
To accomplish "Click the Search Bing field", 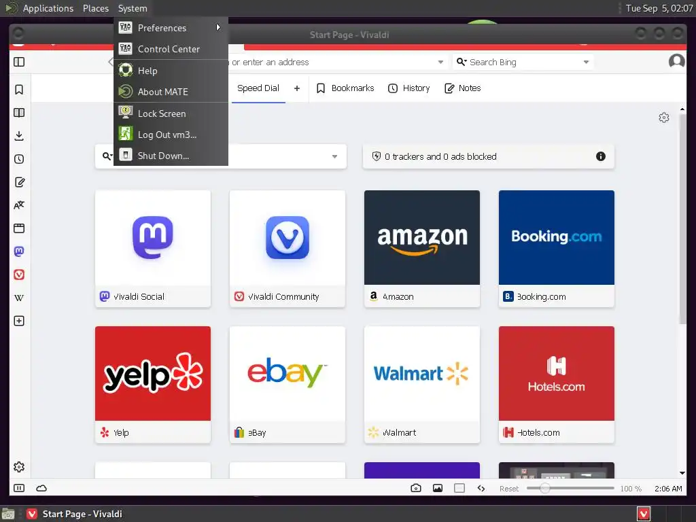I will click(523, 62).
